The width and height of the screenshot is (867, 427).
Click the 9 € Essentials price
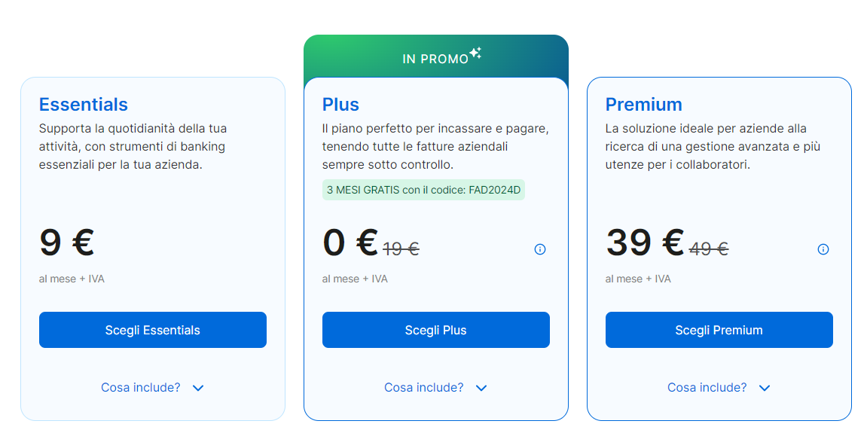coord(66,242)
